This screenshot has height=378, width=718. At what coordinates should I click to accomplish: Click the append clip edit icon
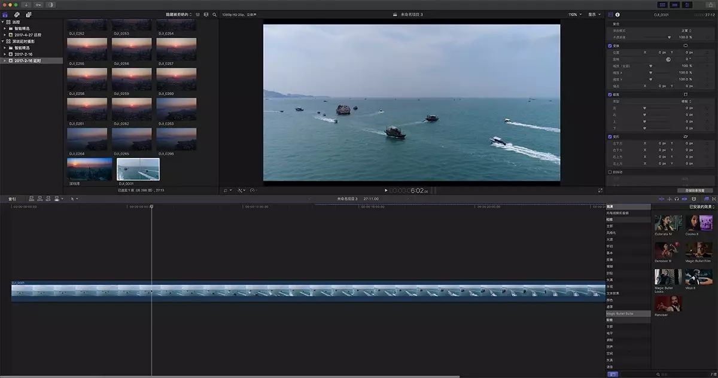click(x=47, y=199)
